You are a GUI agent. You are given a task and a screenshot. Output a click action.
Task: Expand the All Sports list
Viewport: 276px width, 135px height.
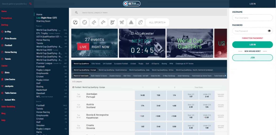tap(157, 22)
